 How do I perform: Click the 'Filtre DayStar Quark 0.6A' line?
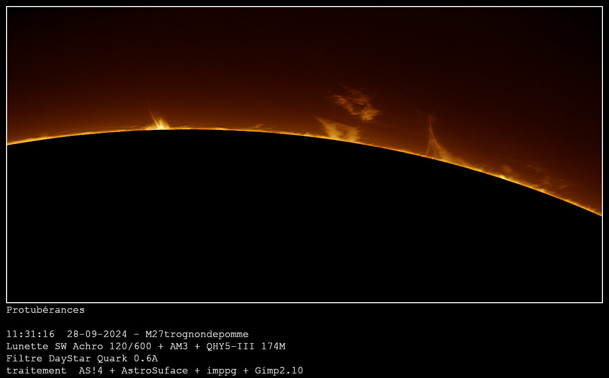(82, 358)
